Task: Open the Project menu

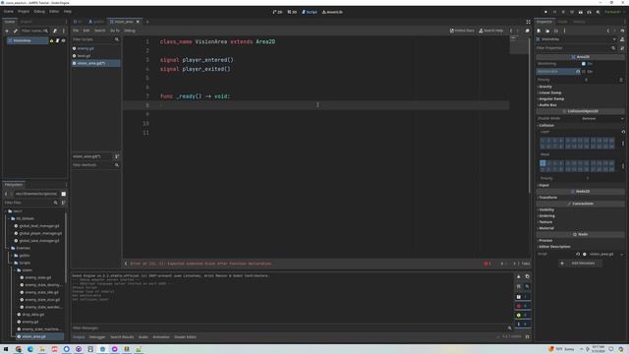Action: [24, 11]
